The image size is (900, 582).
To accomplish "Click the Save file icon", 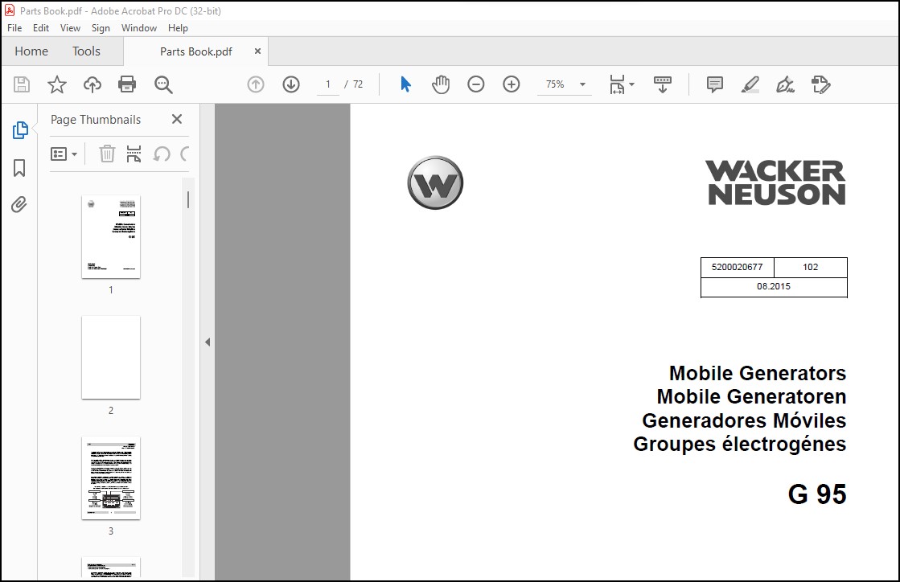I will (22, 84).
